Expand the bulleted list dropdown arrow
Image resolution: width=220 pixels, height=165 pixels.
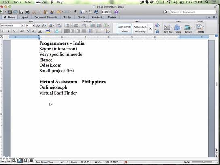(x=72, y=25)
